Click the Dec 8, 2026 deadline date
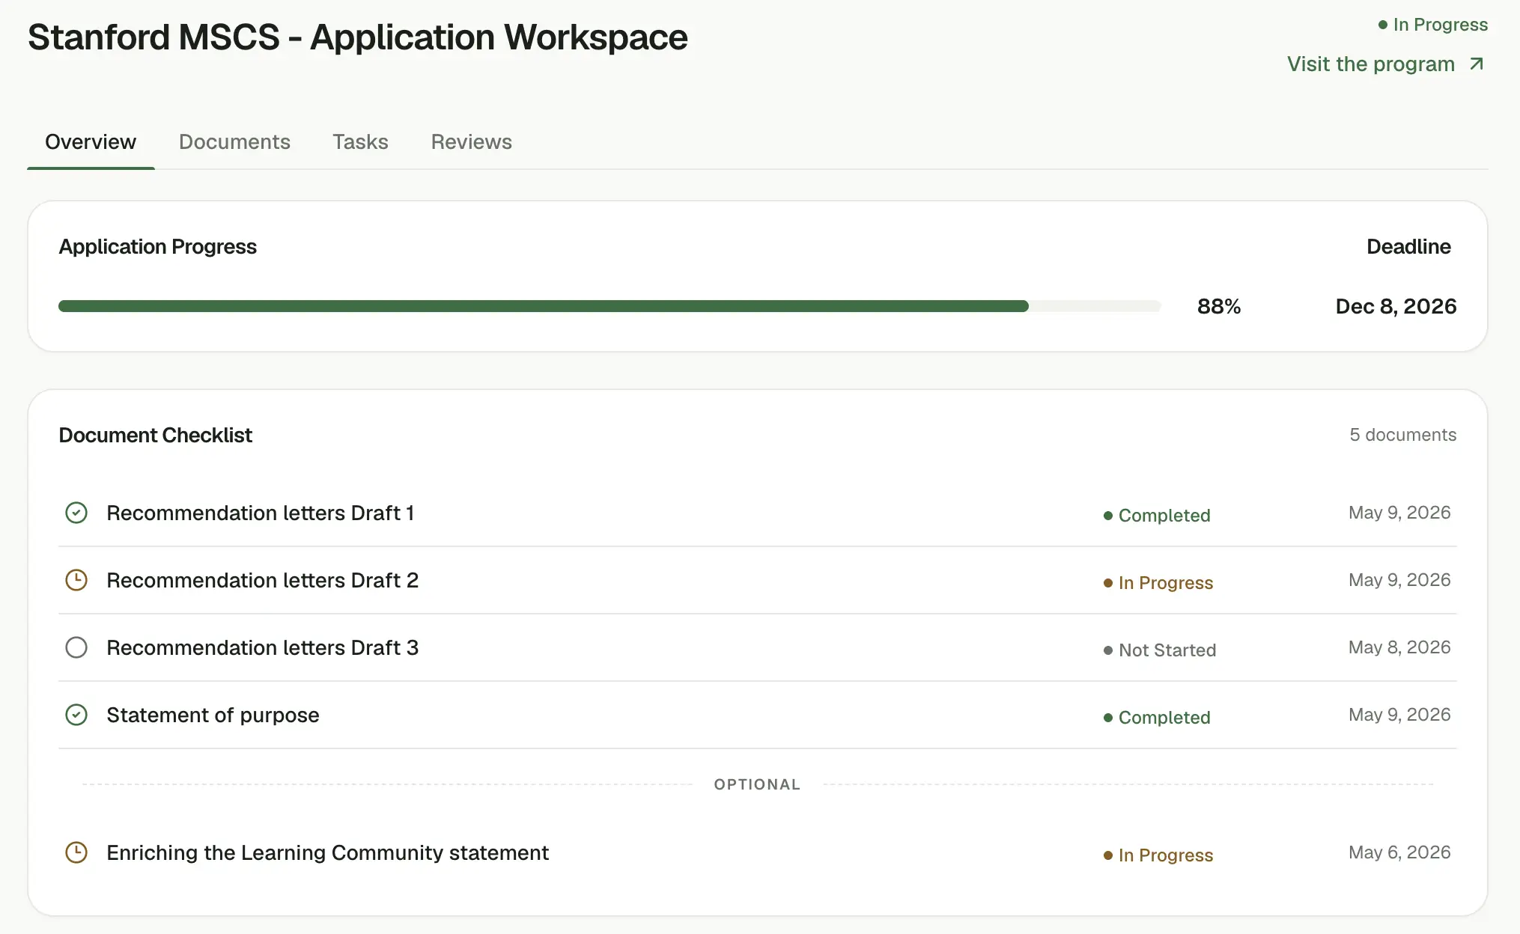The image size is (1520, 934). 1396,306
